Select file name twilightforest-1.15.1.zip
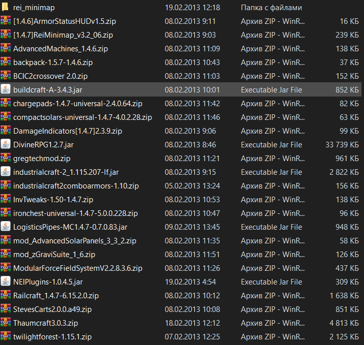 (x=52, y=337)
